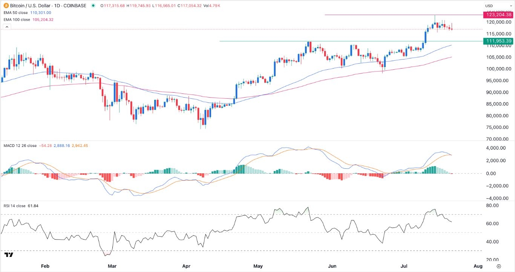The image size is (515, 272).
Task: Click the May label on time axis
Action: [258, 266]
